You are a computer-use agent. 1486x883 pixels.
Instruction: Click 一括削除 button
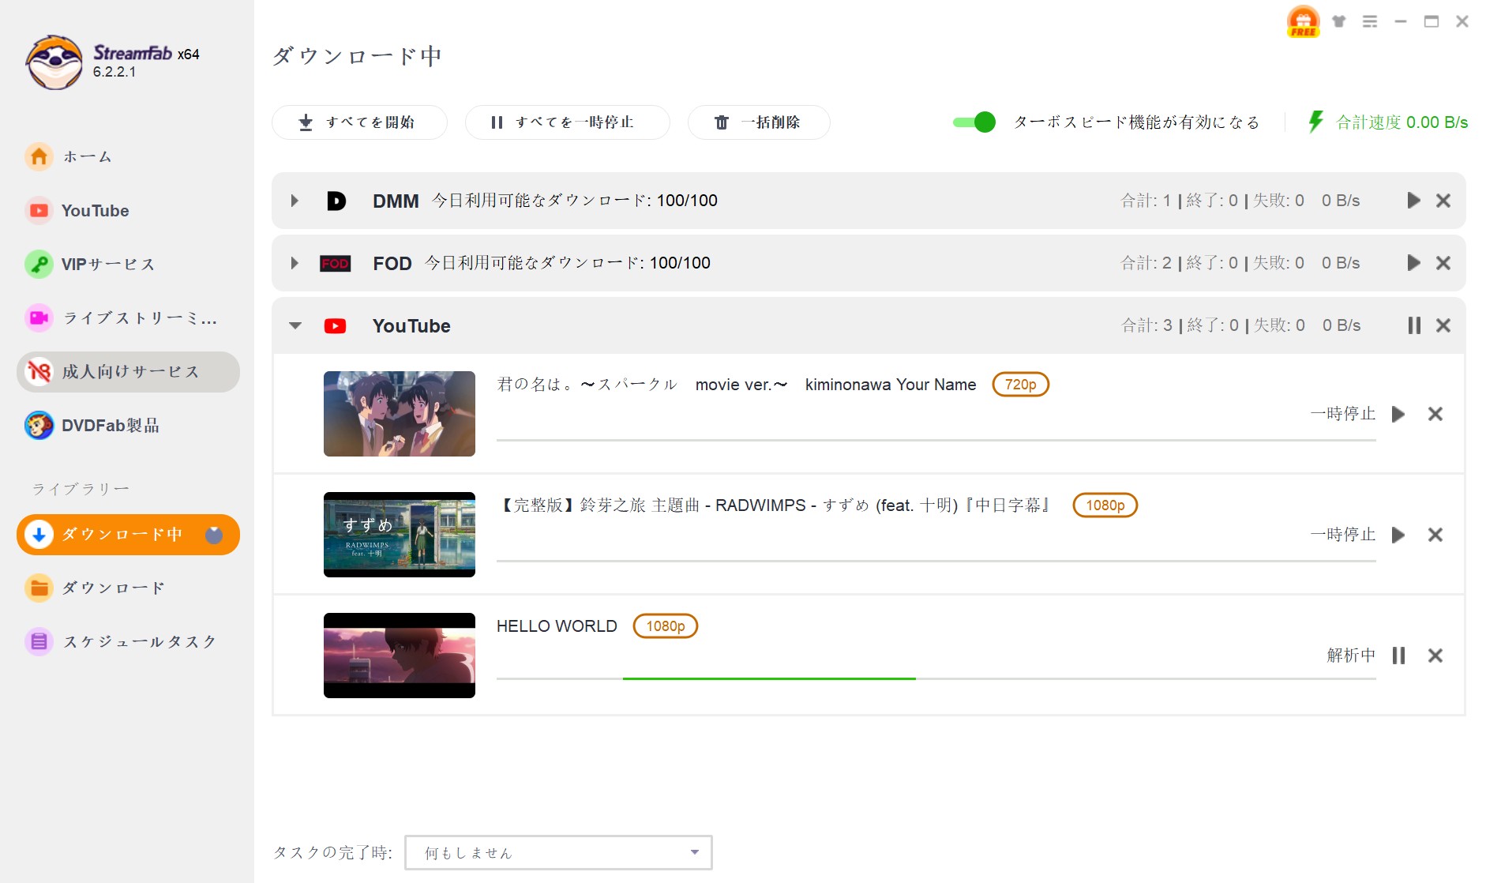point(759,122)
